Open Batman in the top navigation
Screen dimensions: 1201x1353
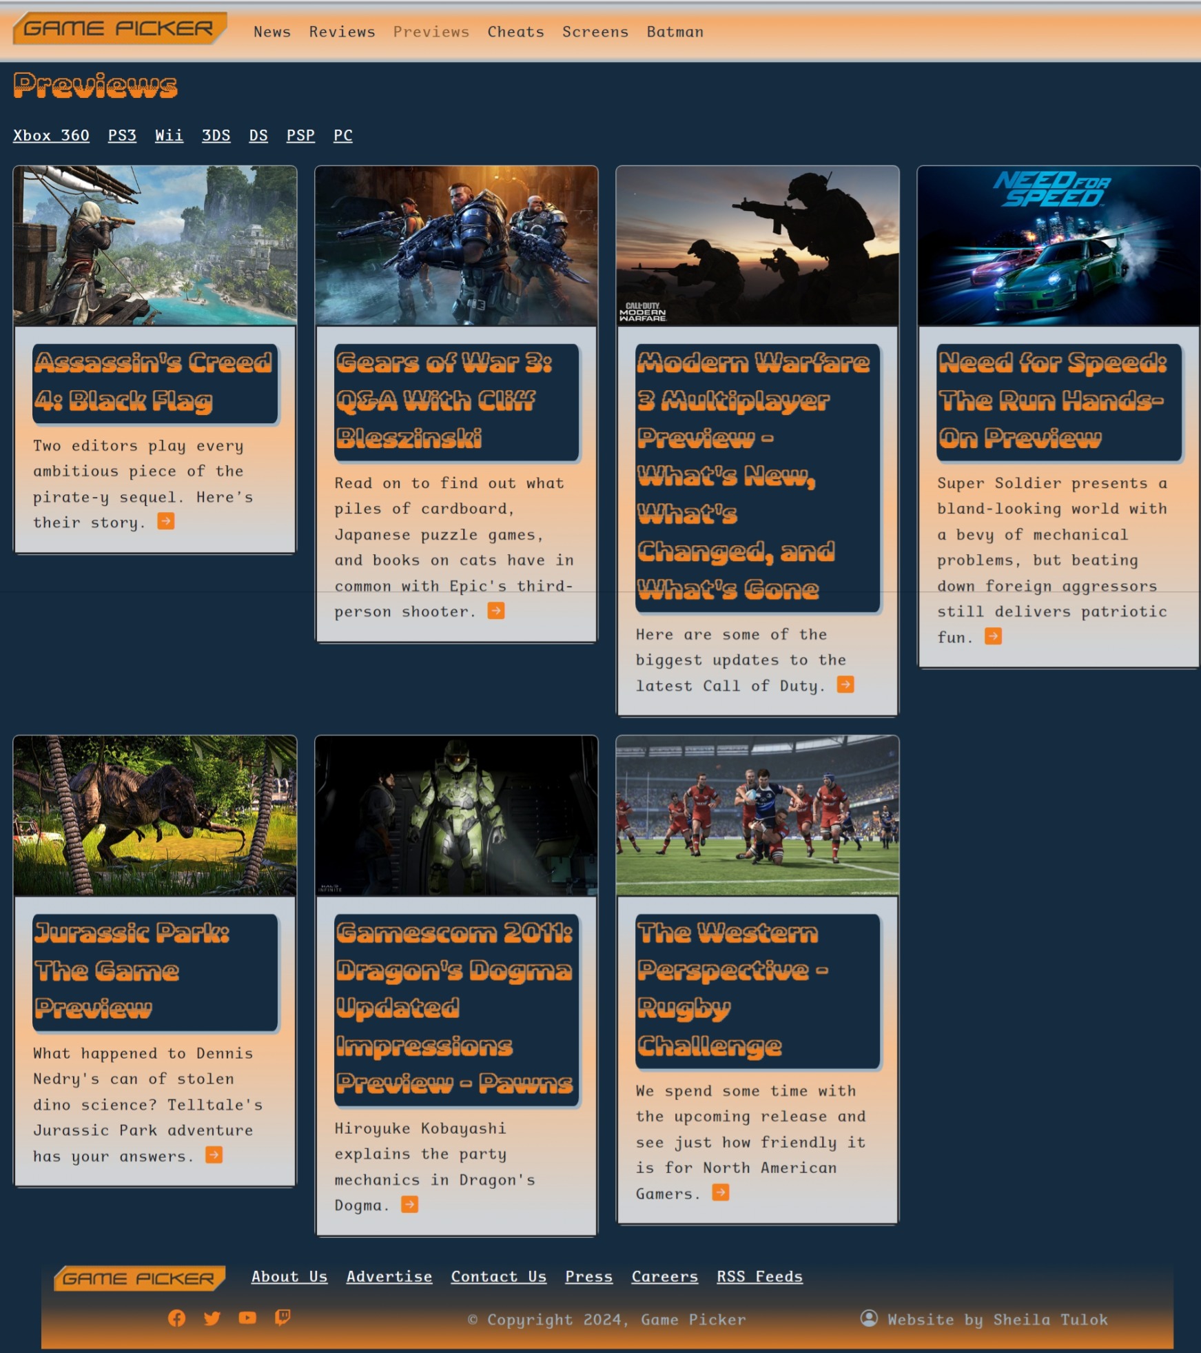[675, 32]
